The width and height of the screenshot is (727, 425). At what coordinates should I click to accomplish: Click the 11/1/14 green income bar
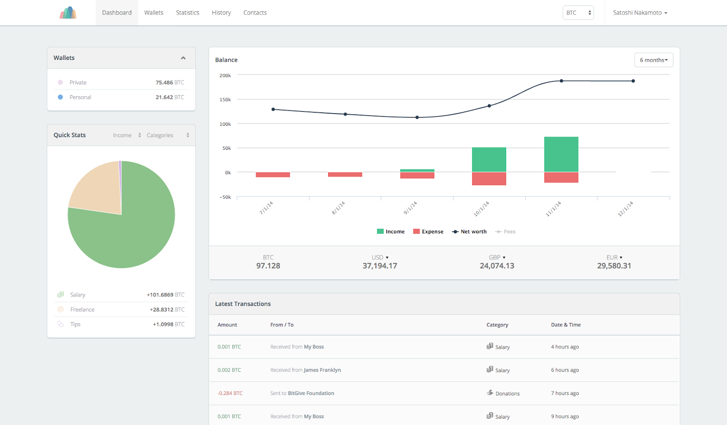(x=561, y=154)
